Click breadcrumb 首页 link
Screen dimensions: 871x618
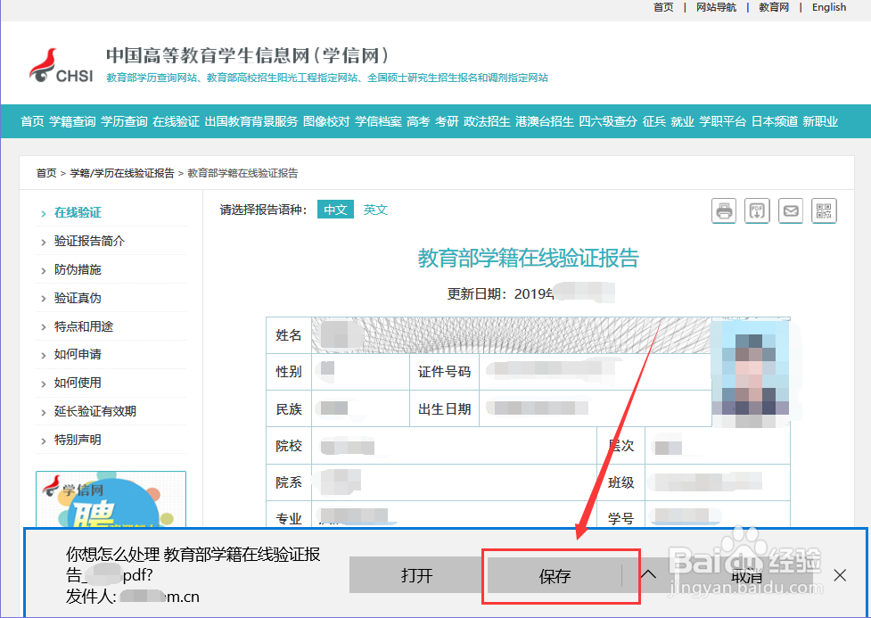(46, 173)
